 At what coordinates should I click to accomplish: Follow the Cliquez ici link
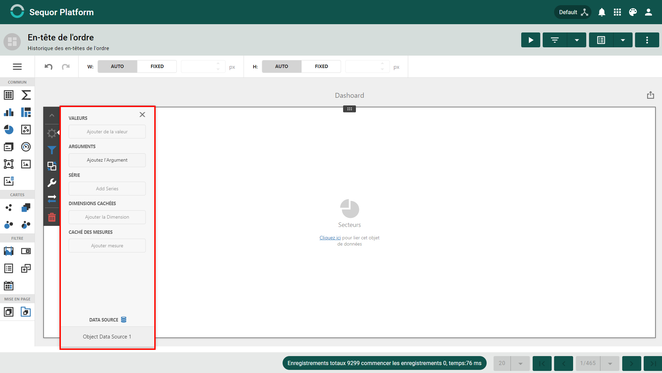[x=330, y=238]
